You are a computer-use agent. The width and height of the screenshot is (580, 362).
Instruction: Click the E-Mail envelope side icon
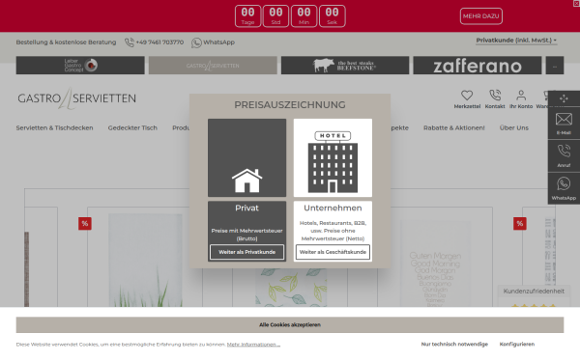pyautogui.click(x=564, y=120)
